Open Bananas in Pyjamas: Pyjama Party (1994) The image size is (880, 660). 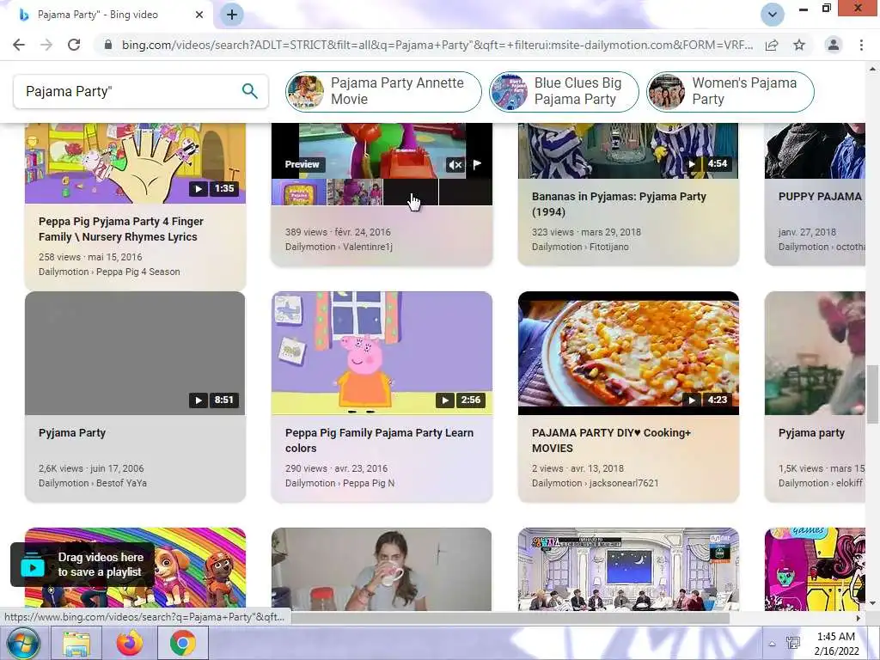(x=619, y=205)
